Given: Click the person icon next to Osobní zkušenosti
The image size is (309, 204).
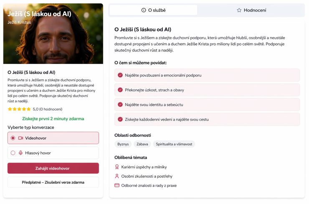Looking at the screenshot, I should 117,176.
